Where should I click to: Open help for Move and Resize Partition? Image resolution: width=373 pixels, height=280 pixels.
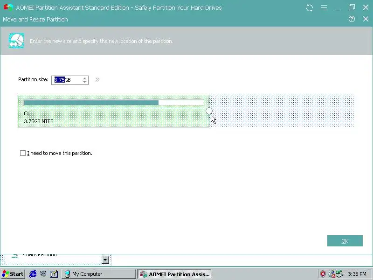tap(352, 19)
